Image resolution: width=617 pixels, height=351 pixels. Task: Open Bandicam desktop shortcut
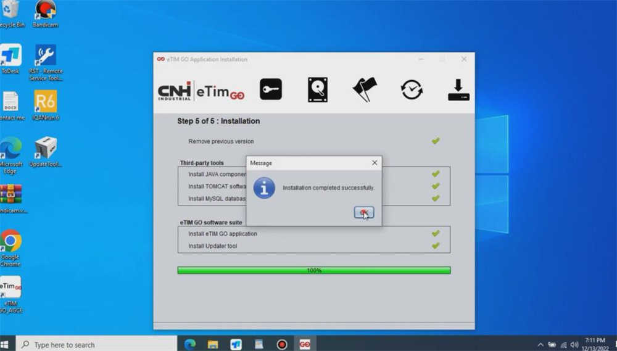(46, 14)
